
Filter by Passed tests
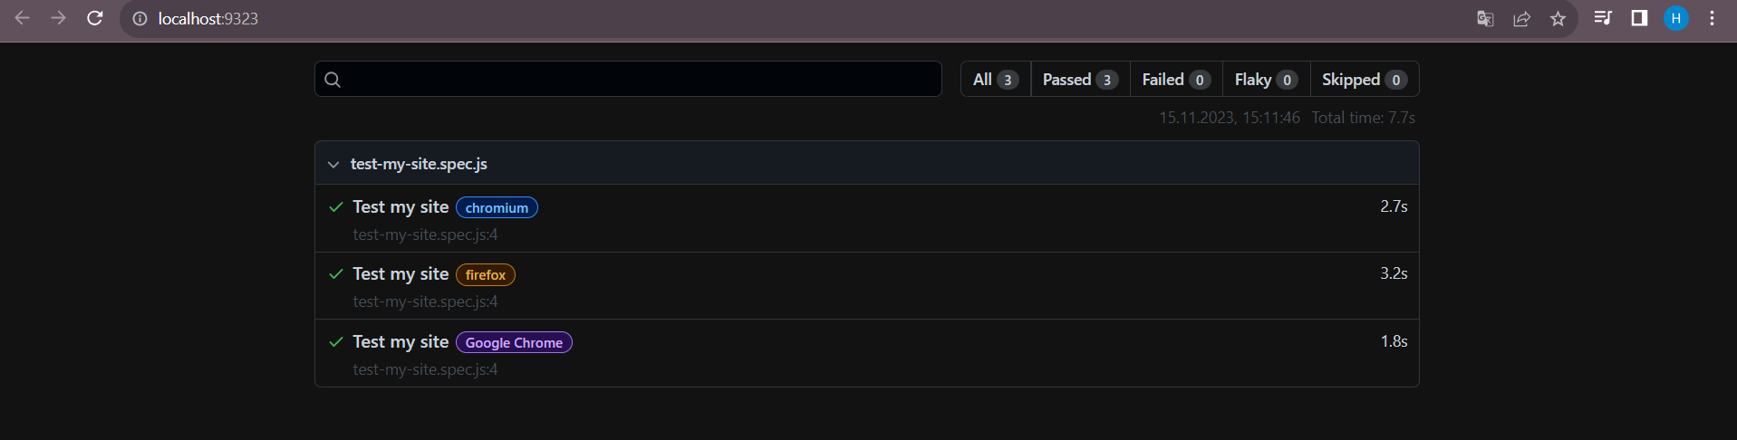[1080, 80]
